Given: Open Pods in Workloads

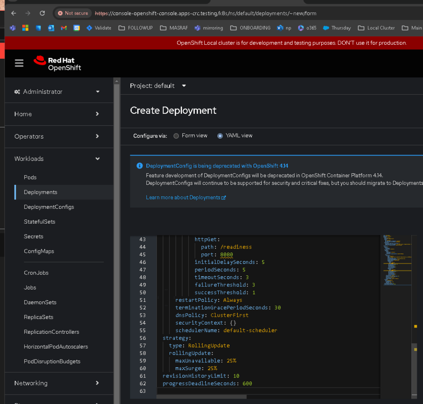Looking at the screenshot, I should coord(30,177).
